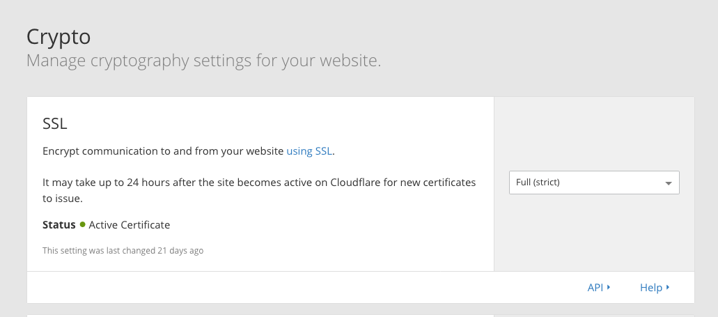Click the green status dot indicator
The height and width of the screenshot is (317, 718).
click(82, 224)
